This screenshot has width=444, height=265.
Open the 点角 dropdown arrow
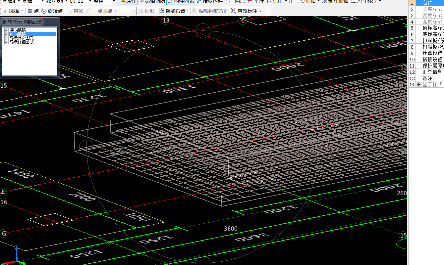pos(286,2)
